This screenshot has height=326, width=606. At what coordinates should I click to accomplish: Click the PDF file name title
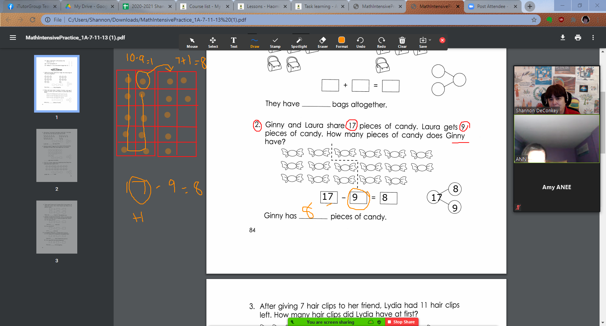click(x=75, y=38)
